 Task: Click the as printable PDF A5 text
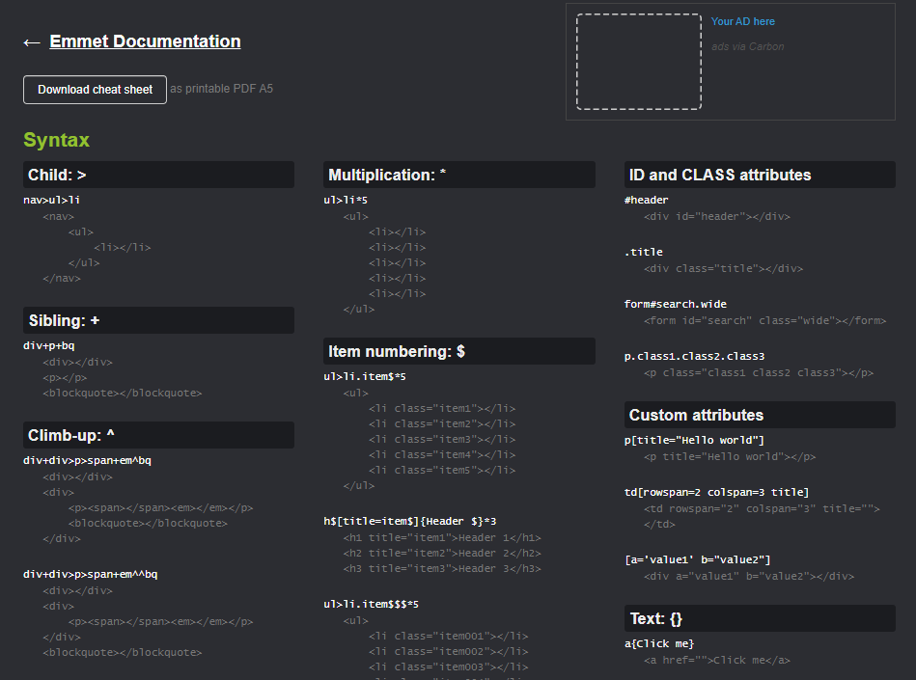221,89
